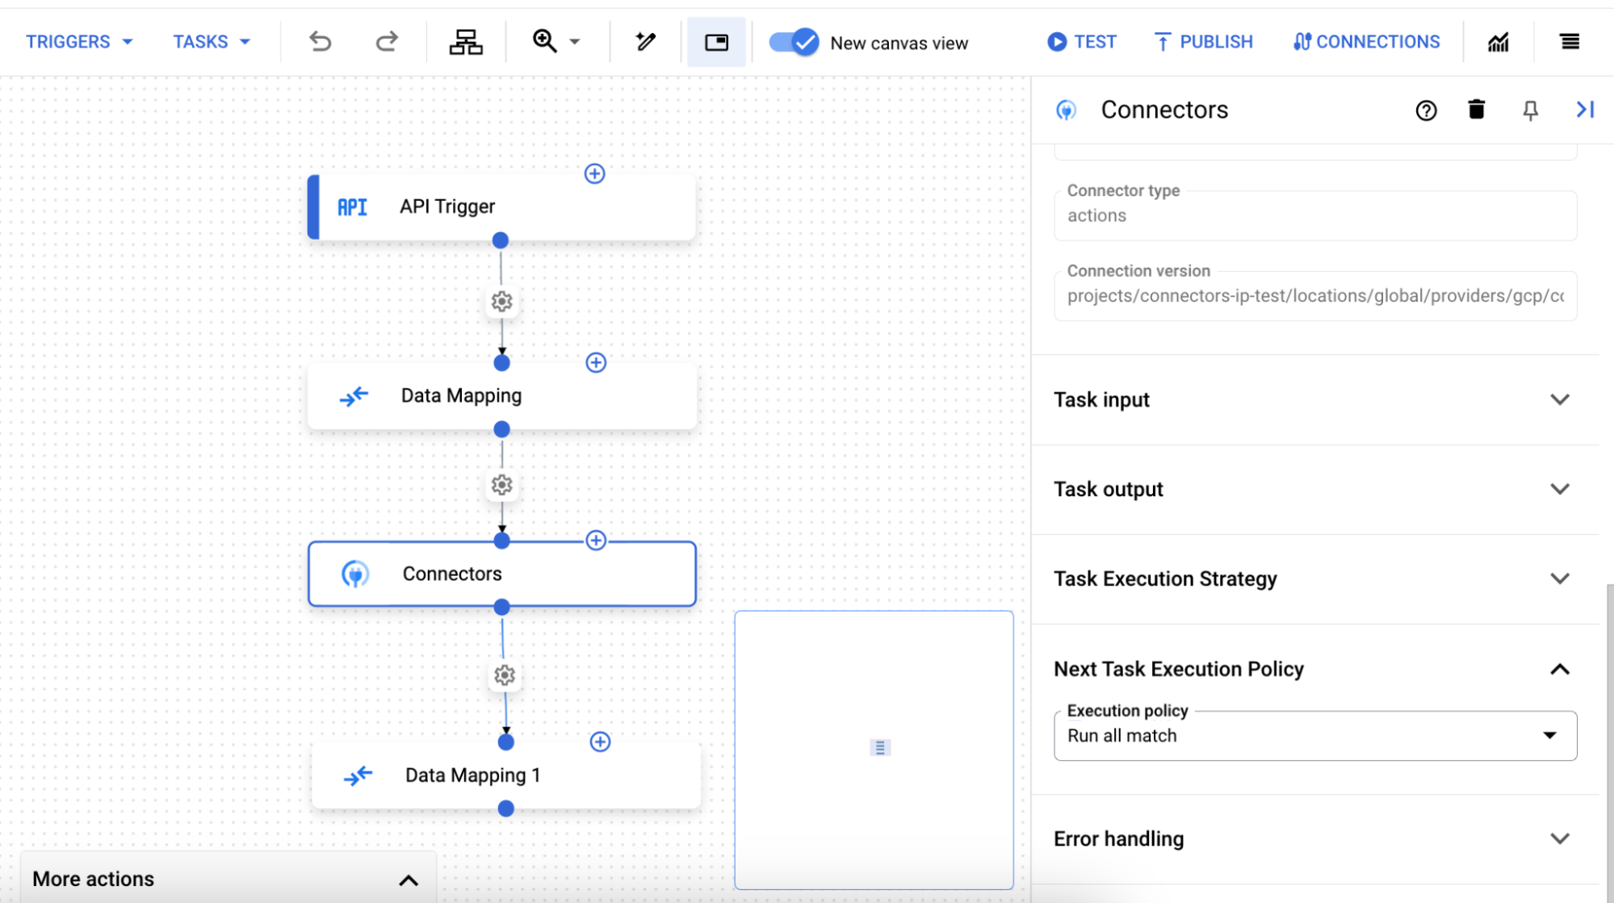Click the zoom/search magnifier icon

(x=544, y=41)
